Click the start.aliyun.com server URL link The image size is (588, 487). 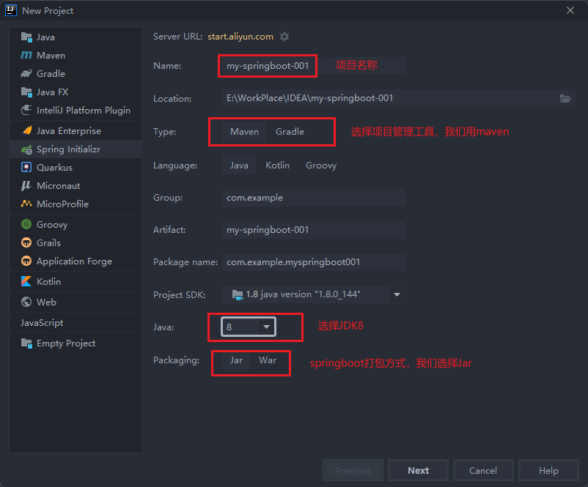240,37
